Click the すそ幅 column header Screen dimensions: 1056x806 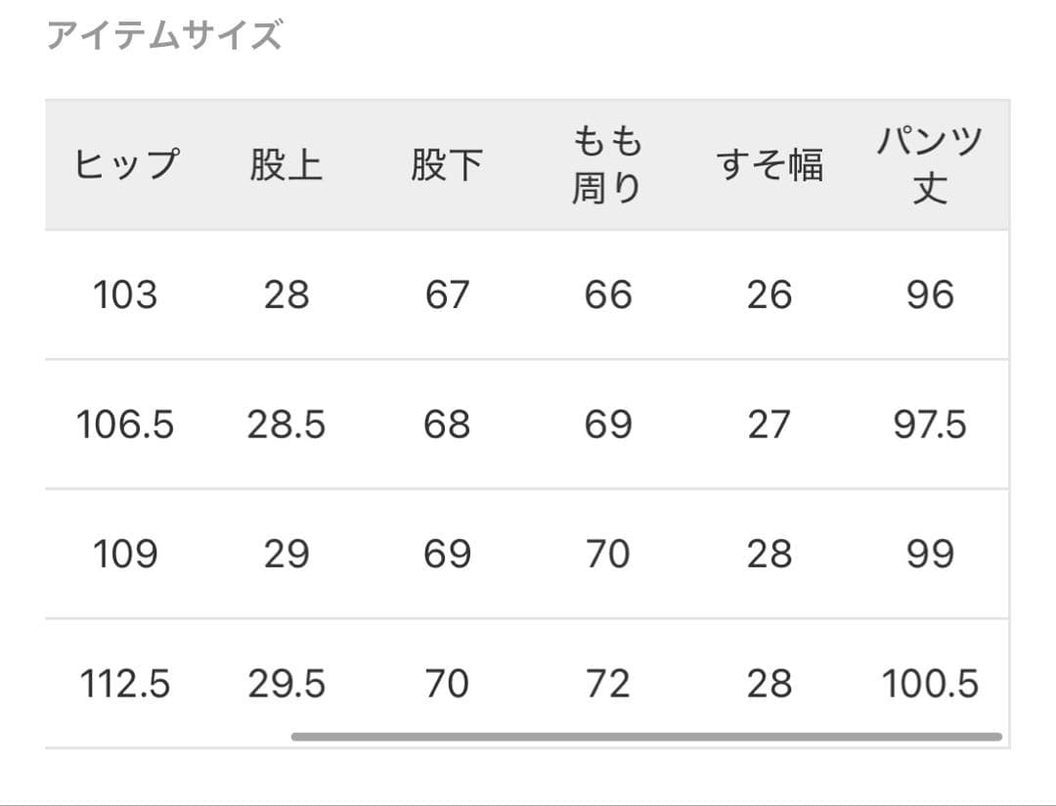(769, 164)
